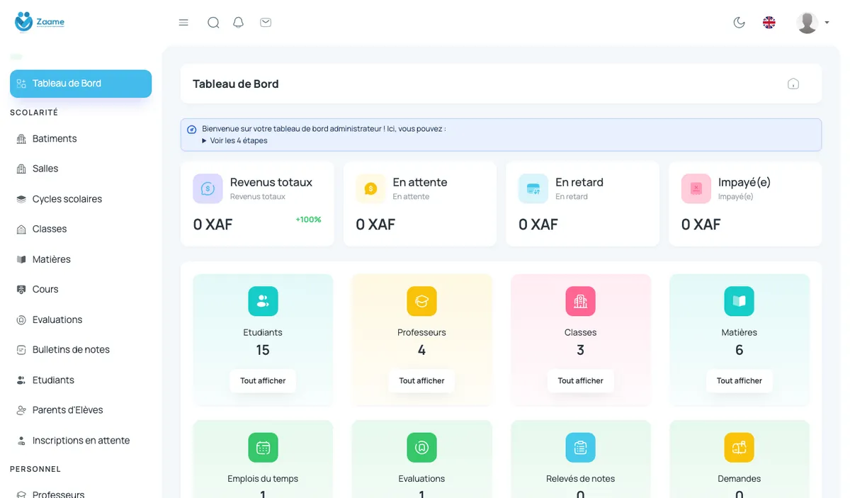Click the En retard card icon
This screenshot has width=850, height=498.
(x=533, y=188)
